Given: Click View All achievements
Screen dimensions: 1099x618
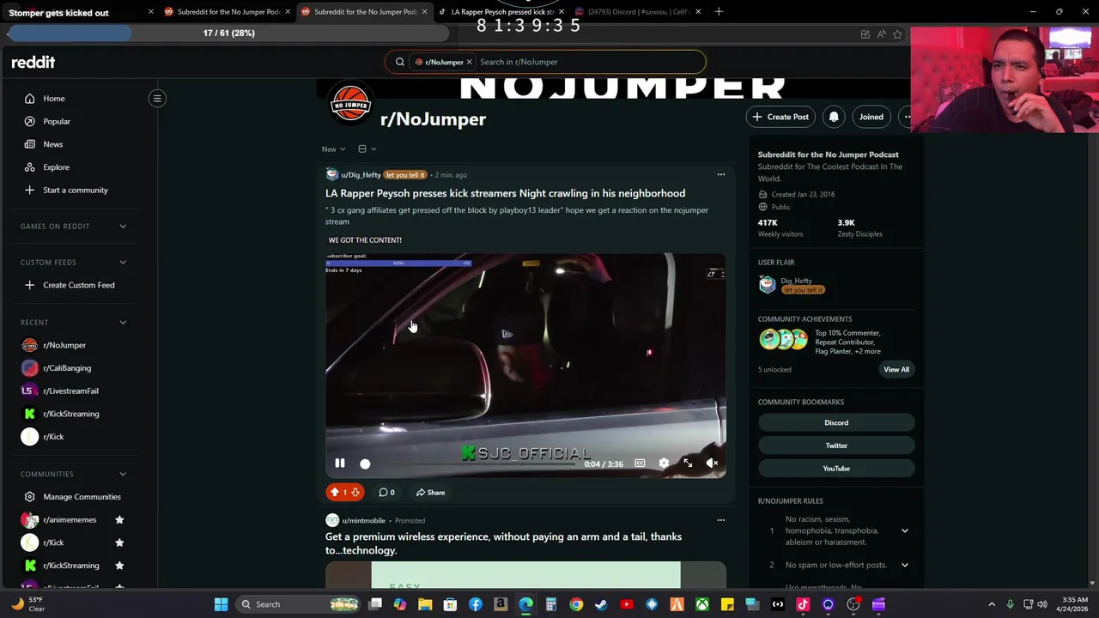Looking at the screenshot, I should pos(896,370).
